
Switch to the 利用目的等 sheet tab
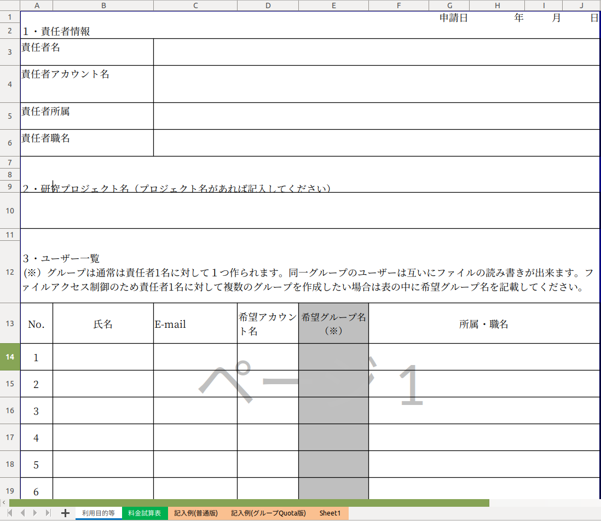(x=99, y=513)
